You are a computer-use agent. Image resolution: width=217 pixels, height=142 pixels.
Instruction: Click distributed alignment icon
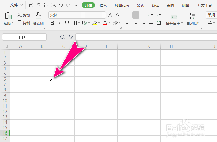coord(158,23)
